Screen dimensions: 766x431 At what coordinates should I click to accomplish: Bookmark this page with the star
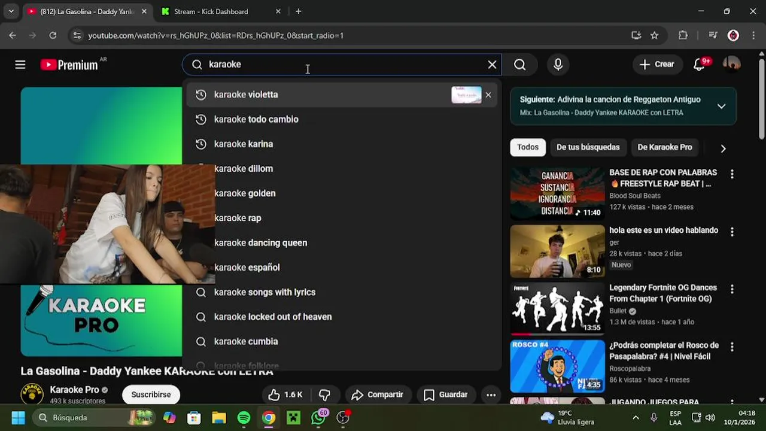coord(654,35)
